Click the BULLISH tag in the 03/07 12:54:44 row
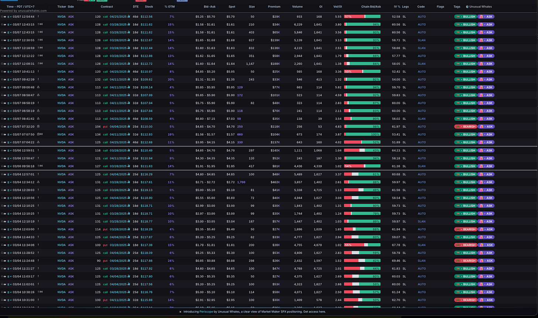The width and height of the screenshot is (538, 318). (465, 17)
